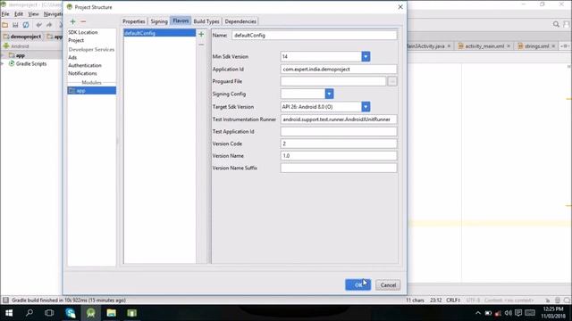Click the Name input field
572x321 pixels.
coord(314,36)
